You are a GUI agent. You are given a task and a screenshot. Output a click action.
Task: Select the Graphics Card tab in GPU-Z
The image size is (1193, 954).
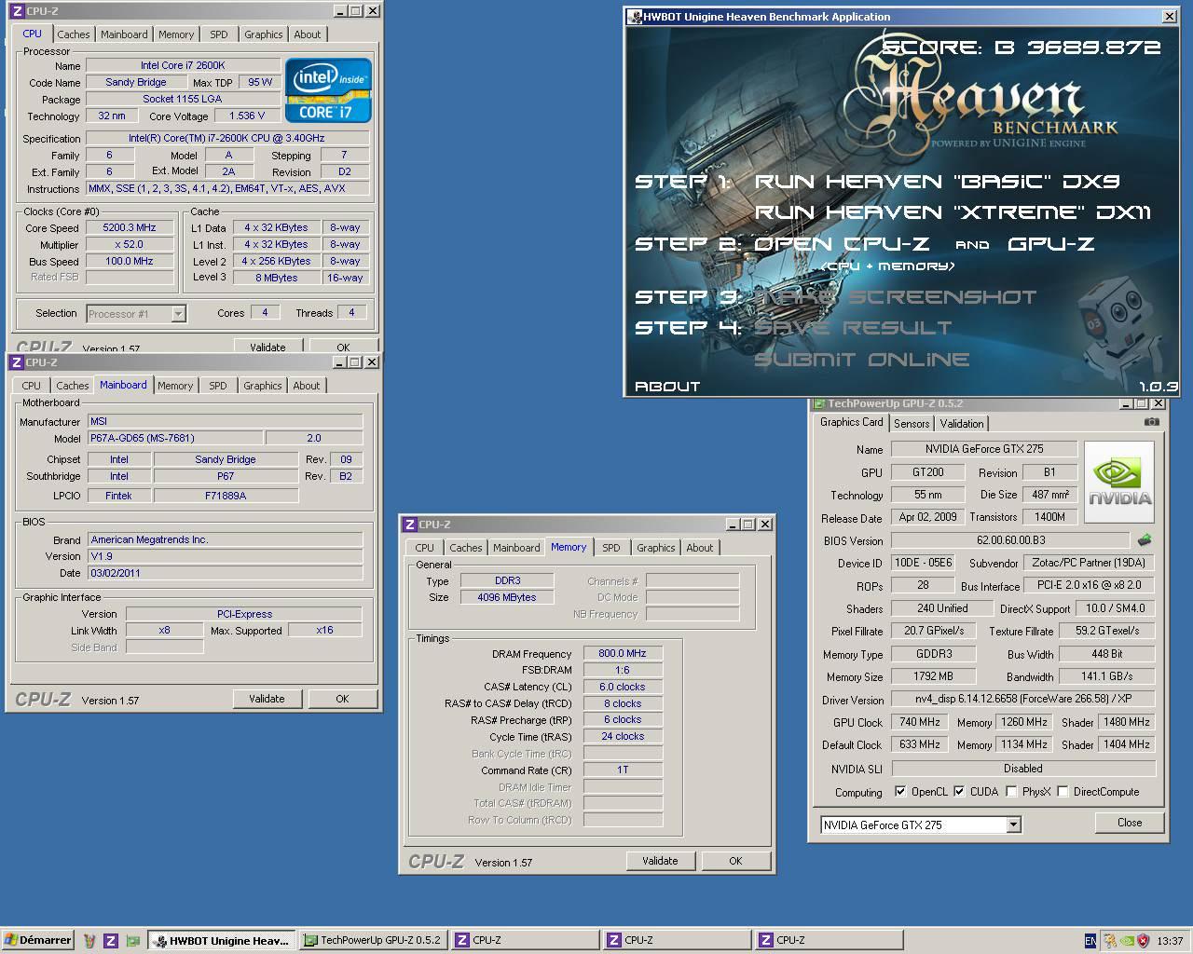tap(851, 422)
